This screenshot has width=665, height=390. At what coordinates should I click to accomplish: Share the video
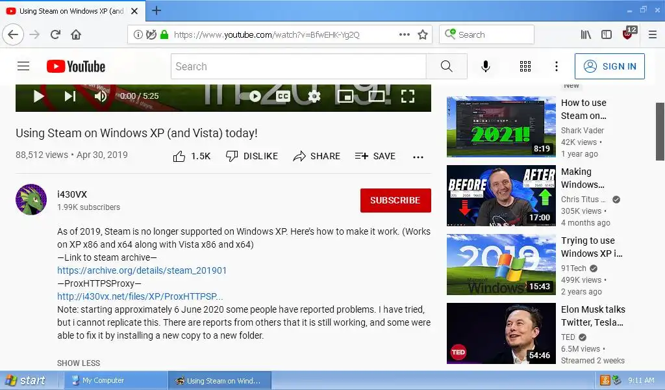(x=316, y=156)
